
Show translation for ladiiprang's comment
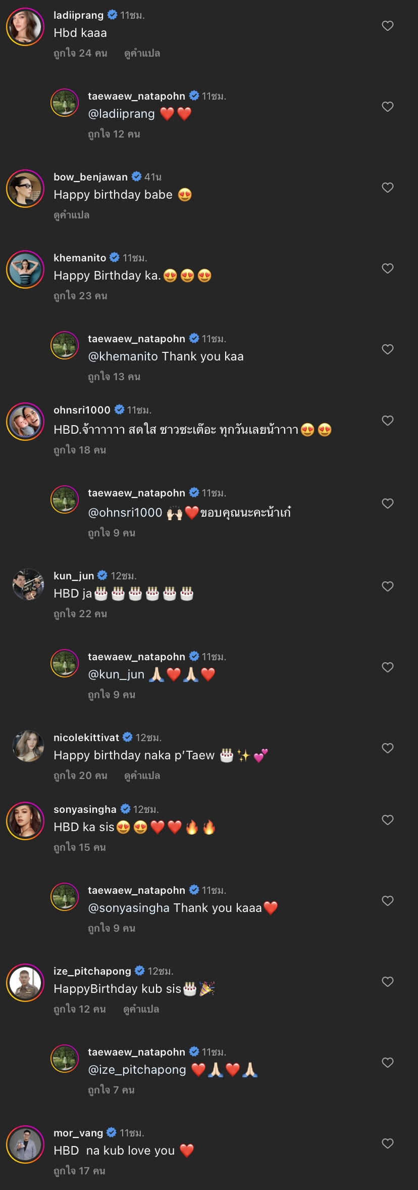click(x=142, y=54)
